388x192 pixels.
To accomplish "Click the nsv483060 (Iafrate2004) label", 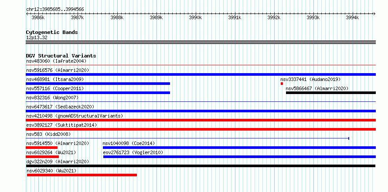I will pyautogui.click(x=56, y=61).
